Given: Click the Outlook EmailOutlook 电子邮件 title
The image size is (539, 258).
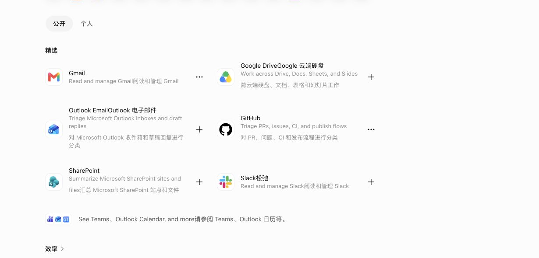Looking at the screenshot, I should 113,110.
